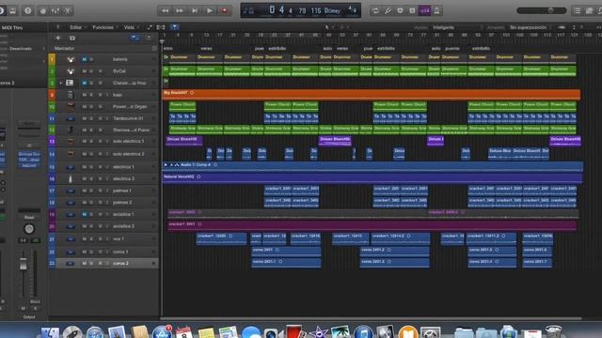Image resolution: width=602 pixels, height=338 pixels.
Task: Unmute the acústica 1 track
Action: tap(84, 214)
